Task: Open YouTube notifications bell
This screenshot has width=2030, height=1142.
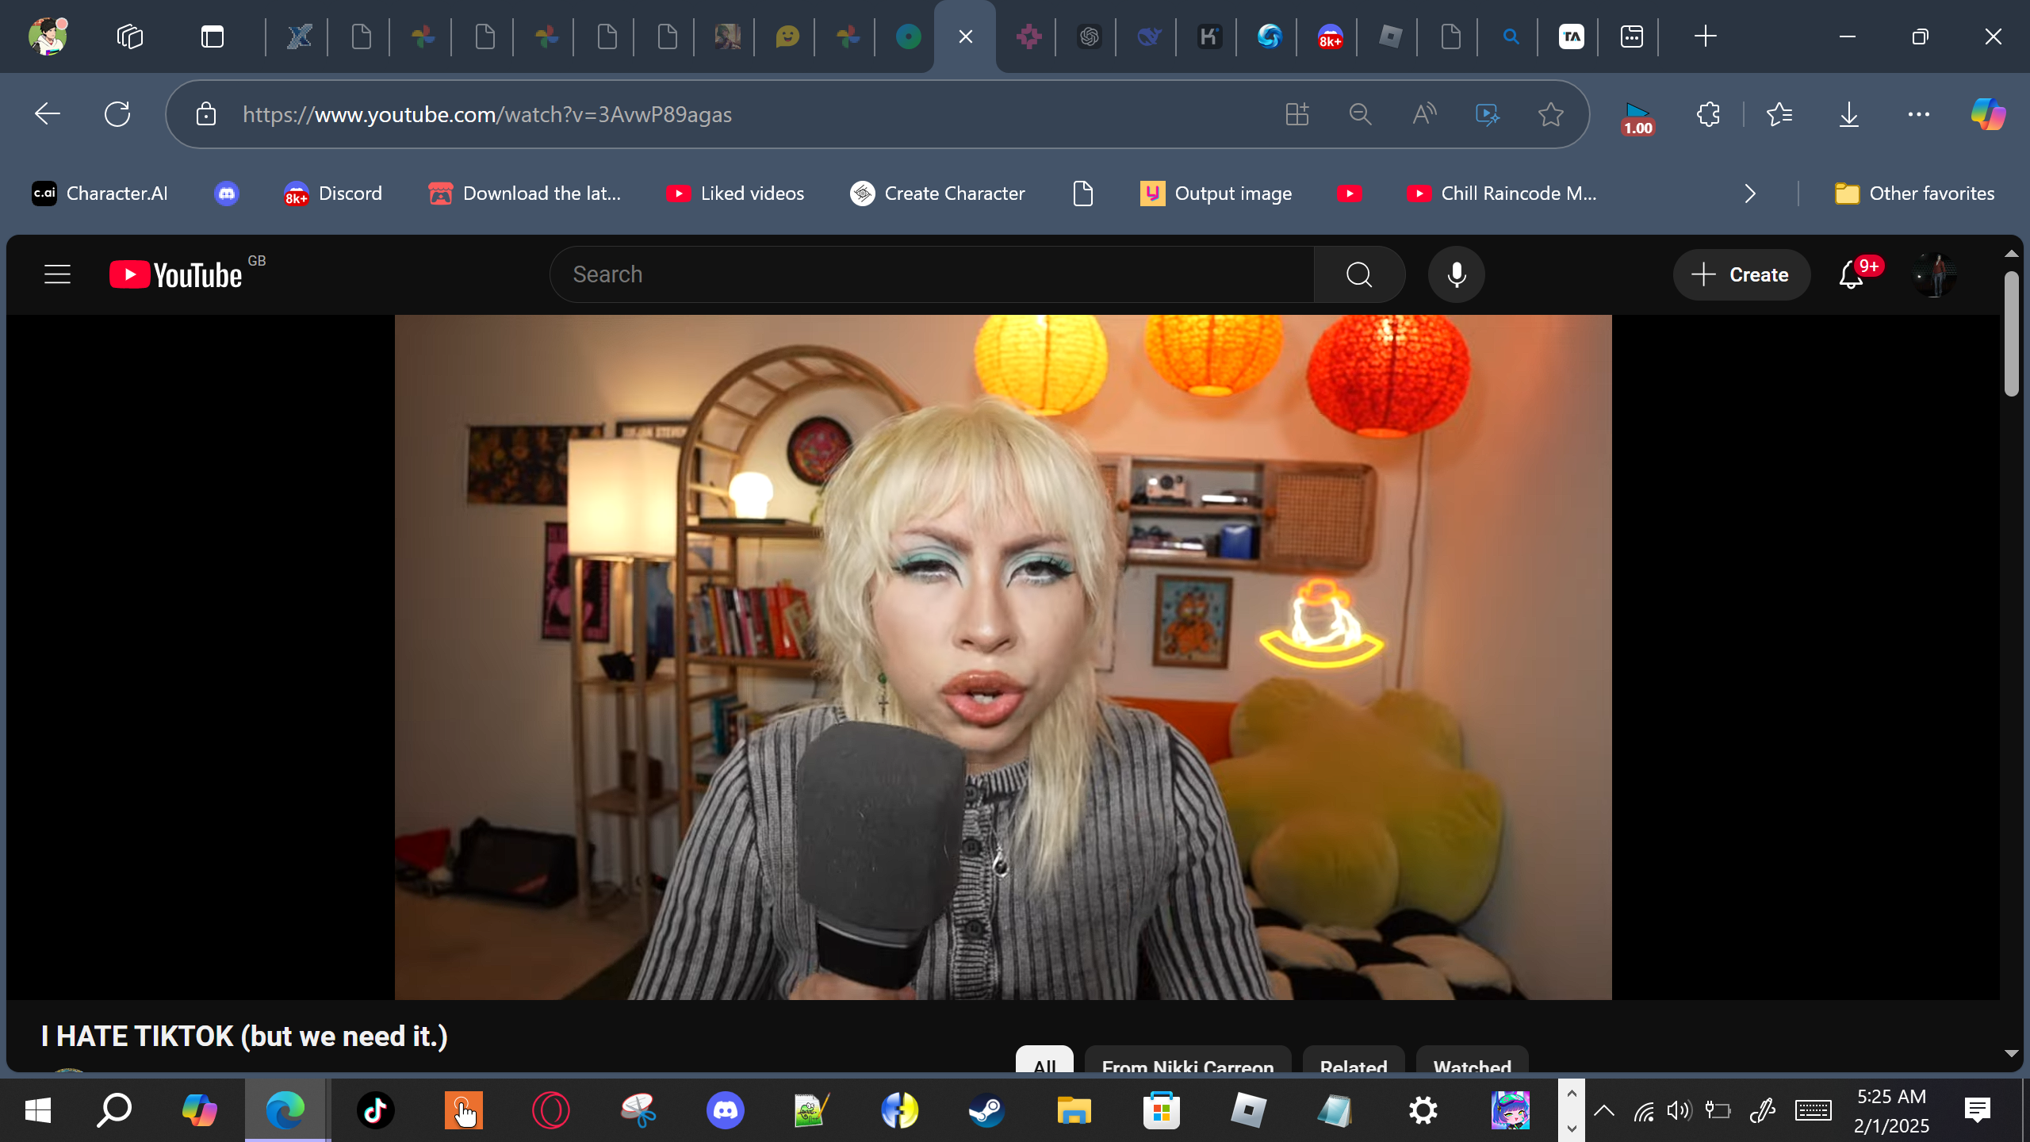Action: (1851, 274)
